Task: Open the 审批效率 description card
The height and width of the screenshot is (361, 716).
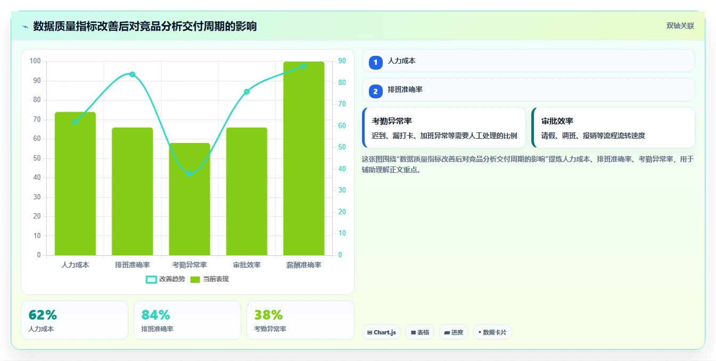Action: (x=613, y=128)
